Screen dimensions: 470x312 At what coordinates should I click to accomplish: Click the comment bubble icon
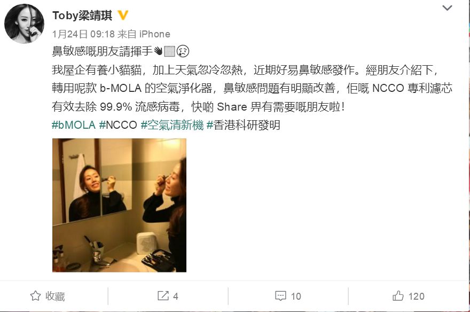280,296
